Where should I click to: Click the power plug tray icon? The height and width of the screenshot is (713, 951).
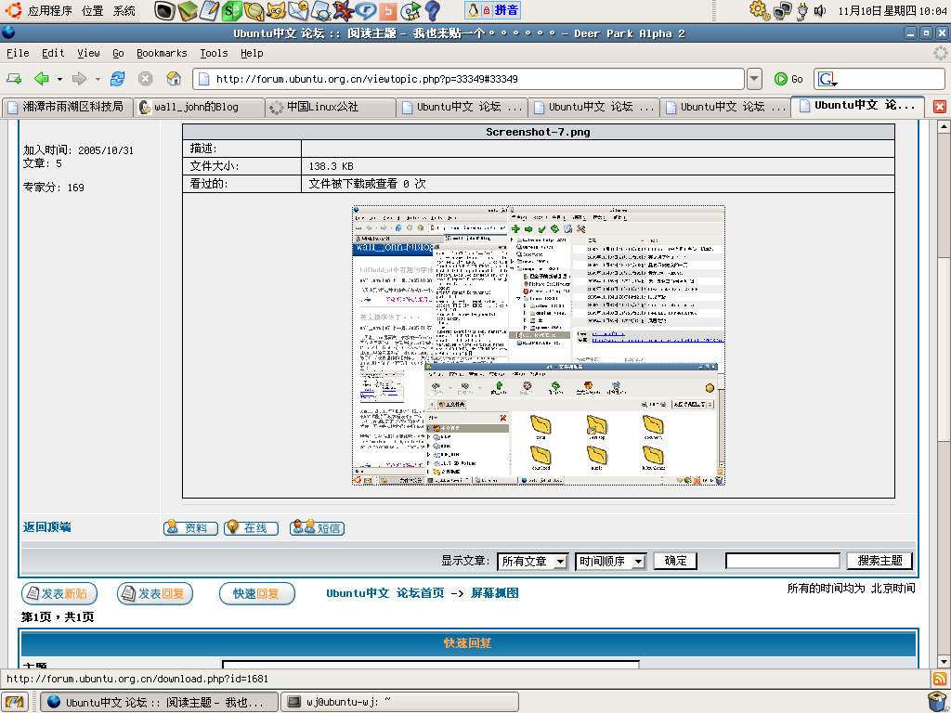click(802, 10)
